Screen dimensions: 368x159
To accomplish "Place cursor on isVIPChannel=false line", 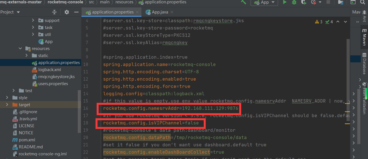I will pos(151,123).
